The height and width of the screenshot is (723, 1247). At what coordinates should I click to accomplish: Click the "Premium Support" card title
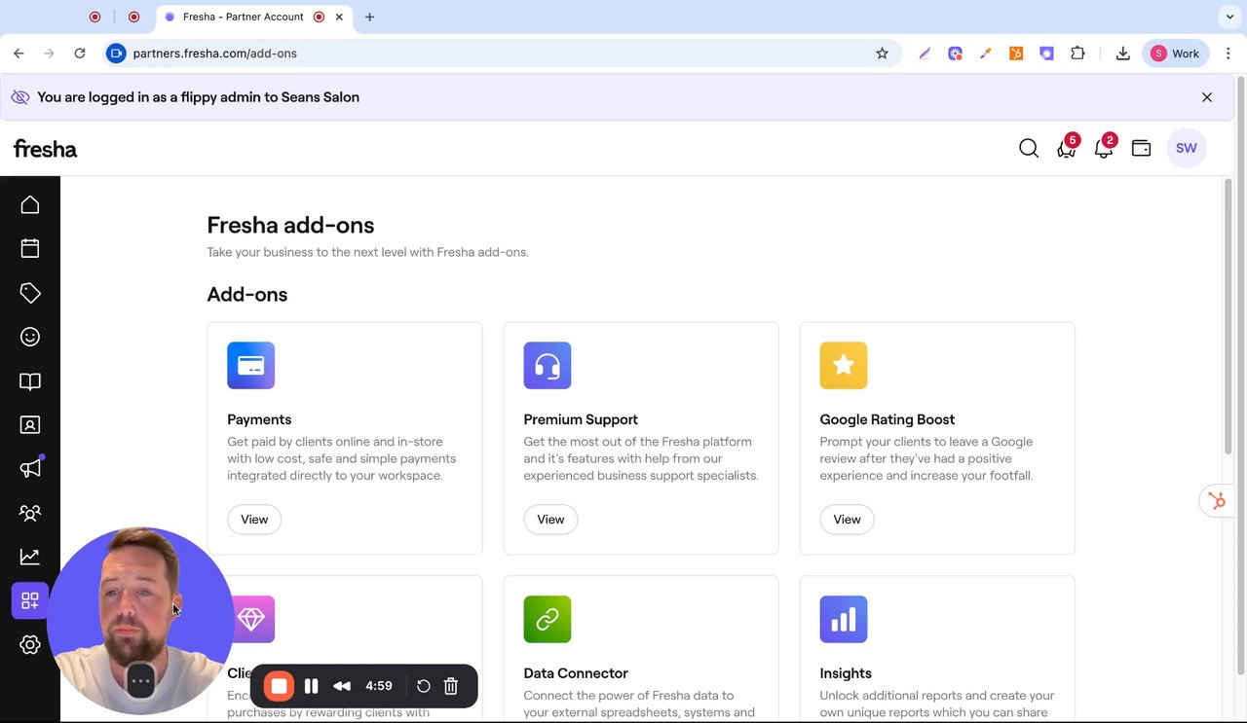(x=581, y=419)
